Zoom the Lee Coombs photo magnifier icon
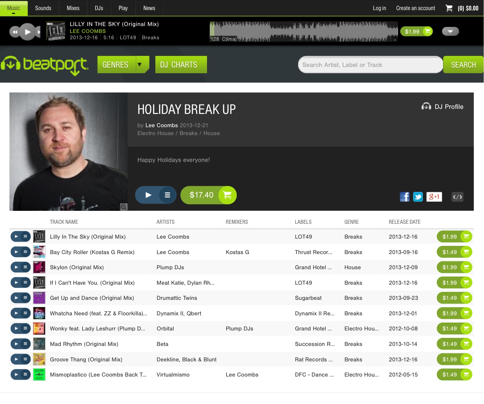 124,207
